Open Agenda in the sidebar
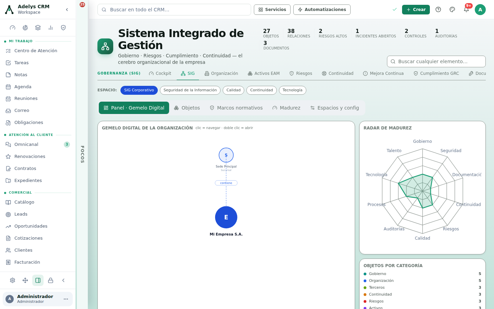The image size is (494, 309). [38, 87]
